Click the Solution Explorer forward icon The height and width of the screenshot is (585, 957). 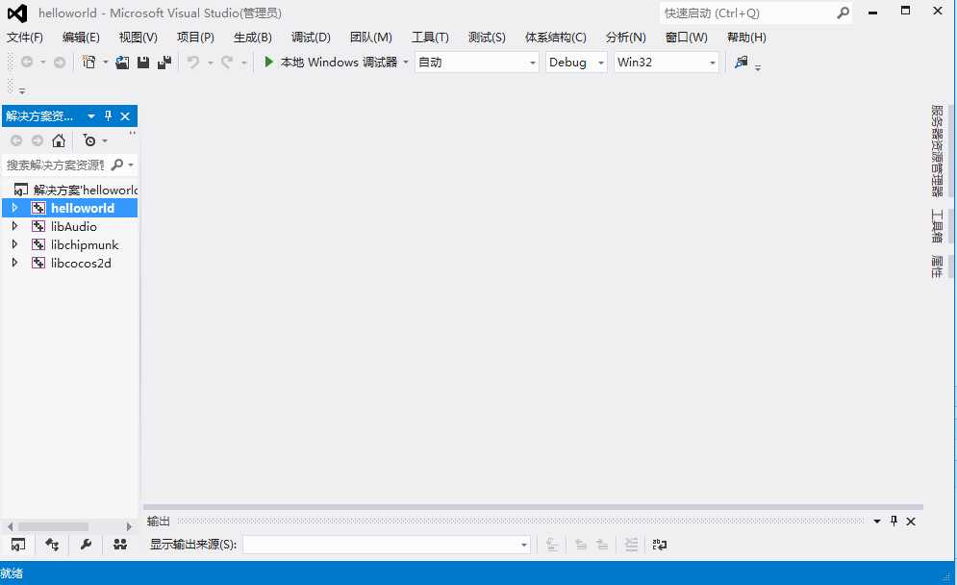coord(38,141)
